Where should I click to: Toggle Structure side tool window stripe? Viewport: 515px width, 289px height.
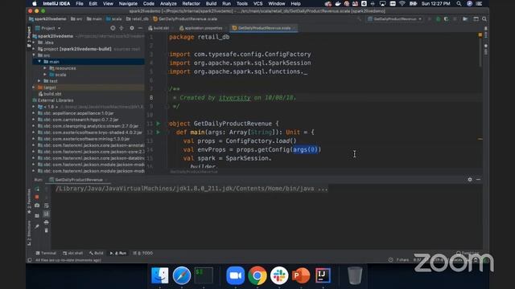tap(29, 233)
